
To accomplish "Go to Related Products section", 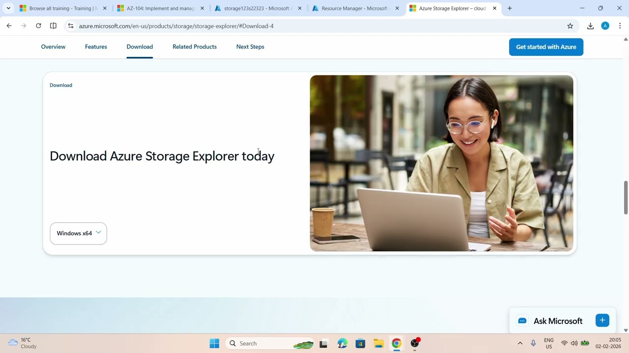I will (195, 47).
